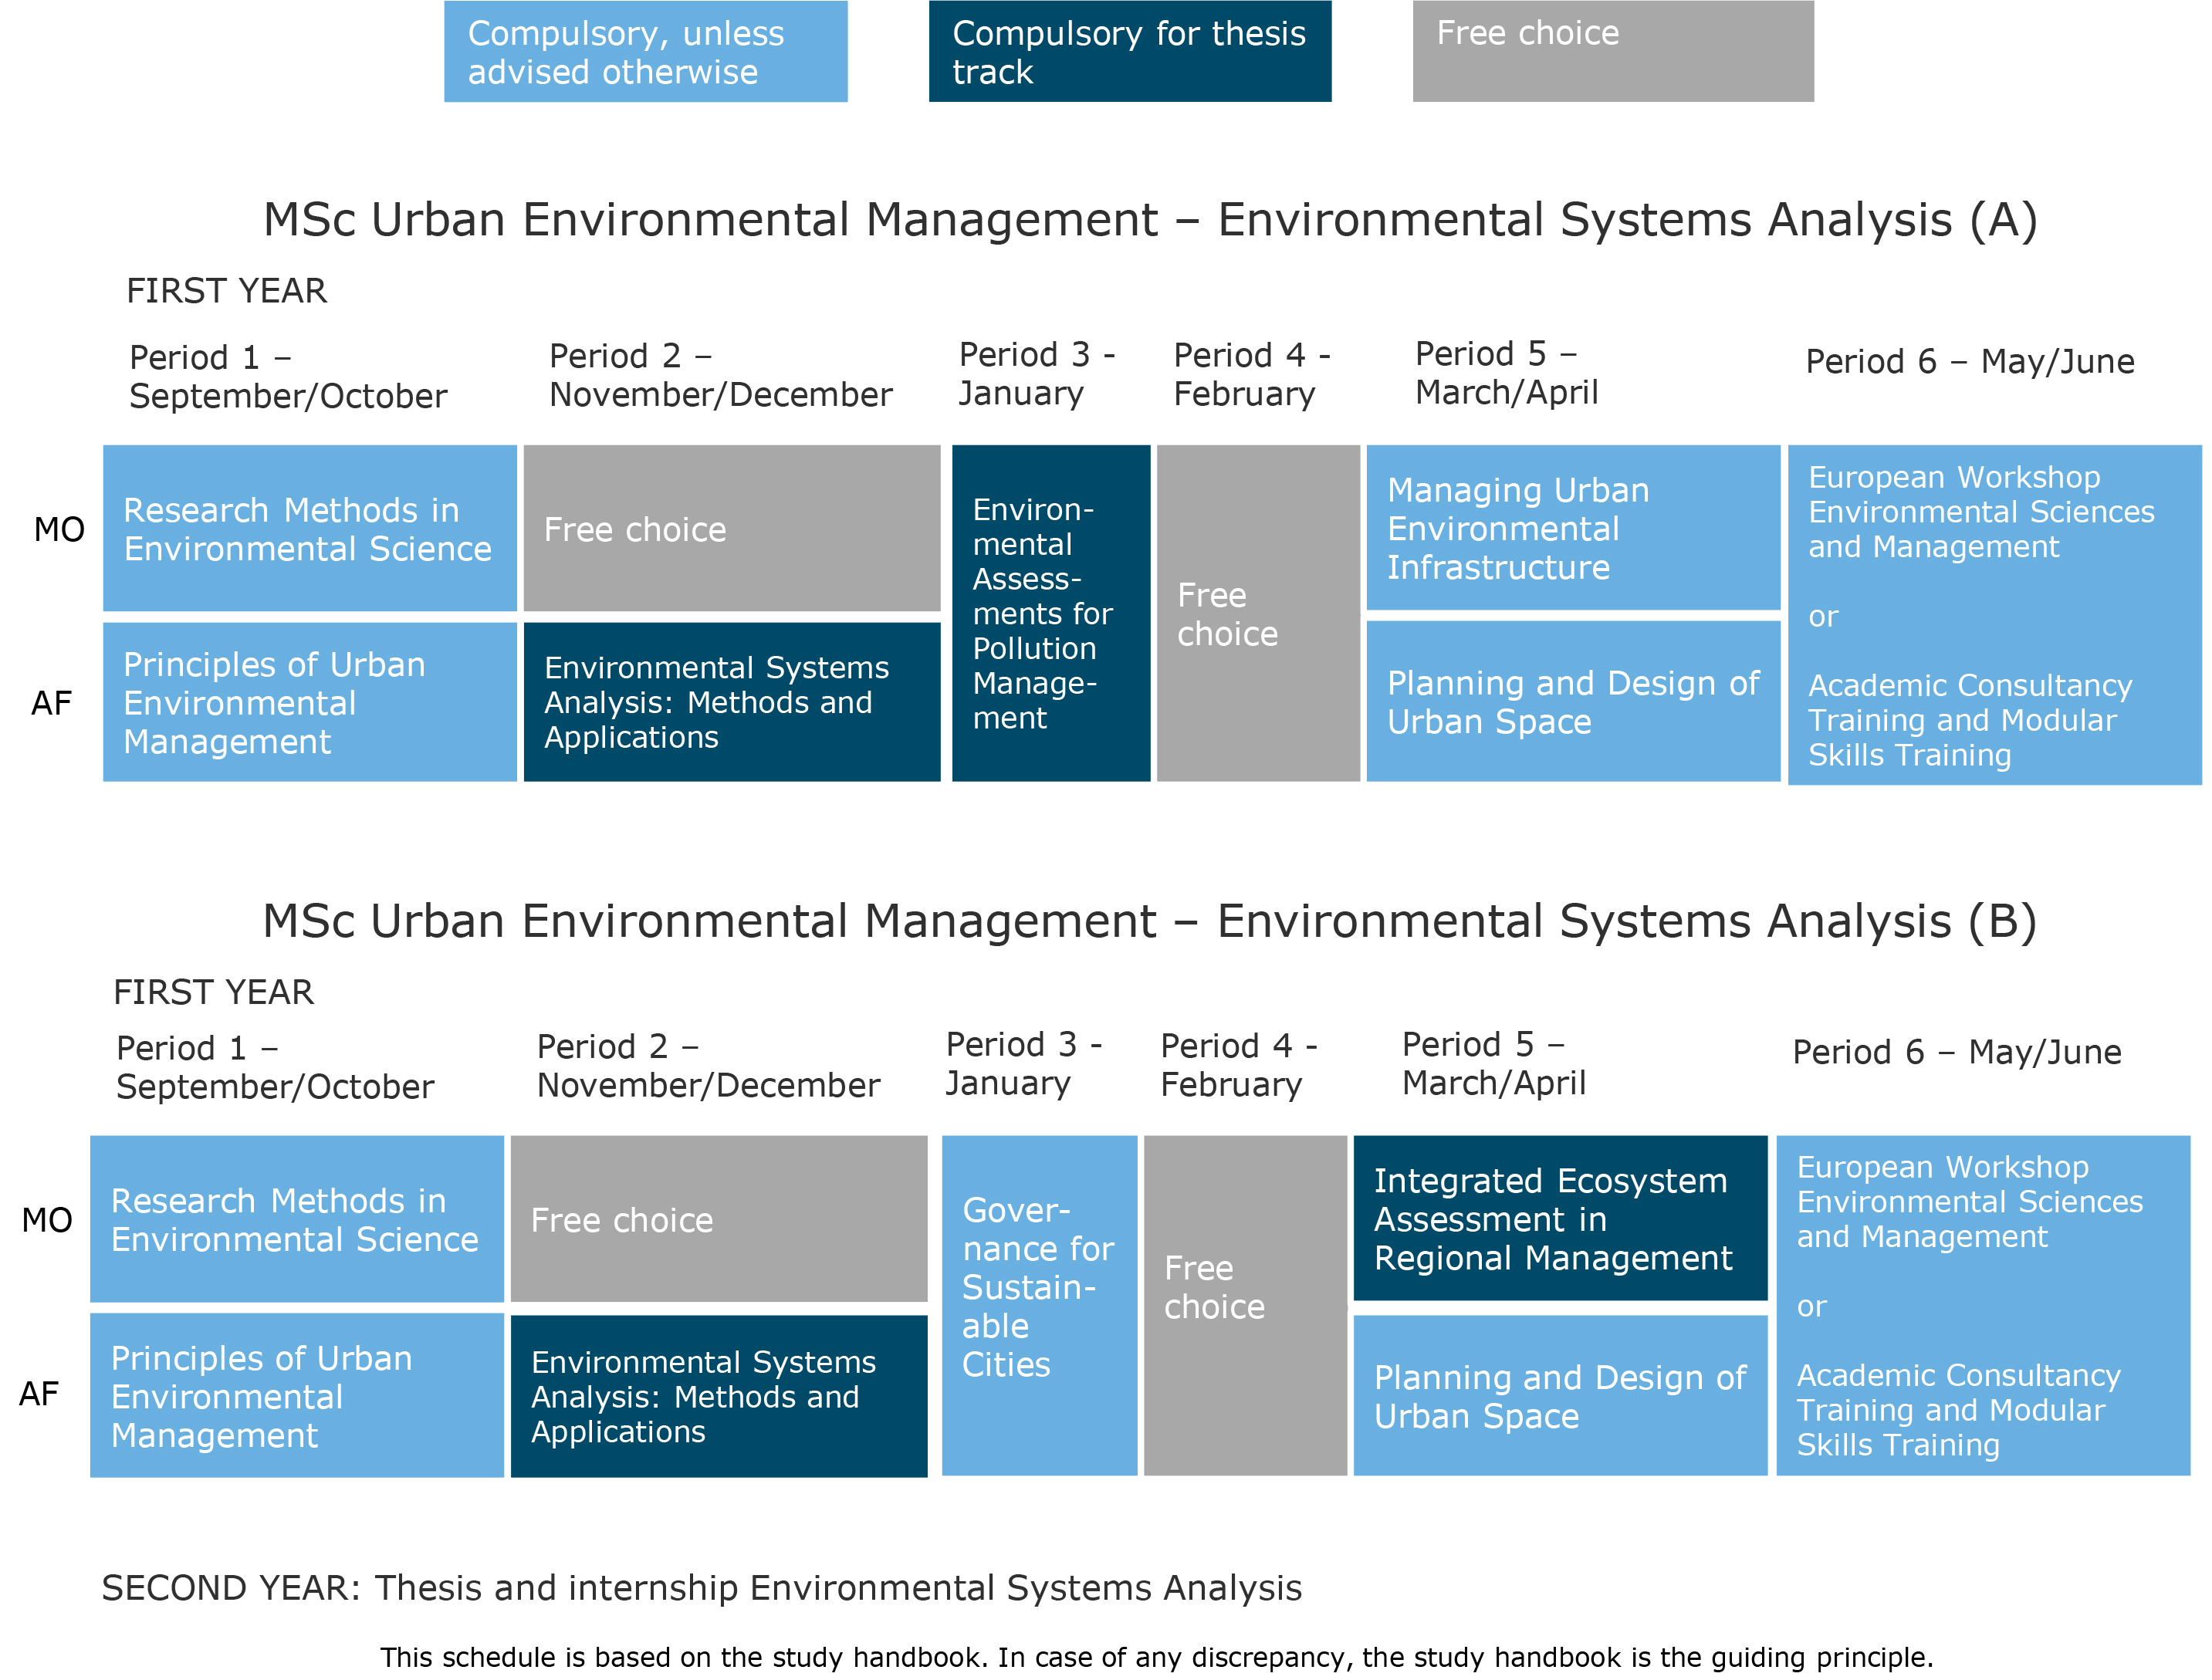Select 'Integrated Ecosystem Assessment in Regional Management' block
2212x1680 pixels.
pos(1561,1218)
